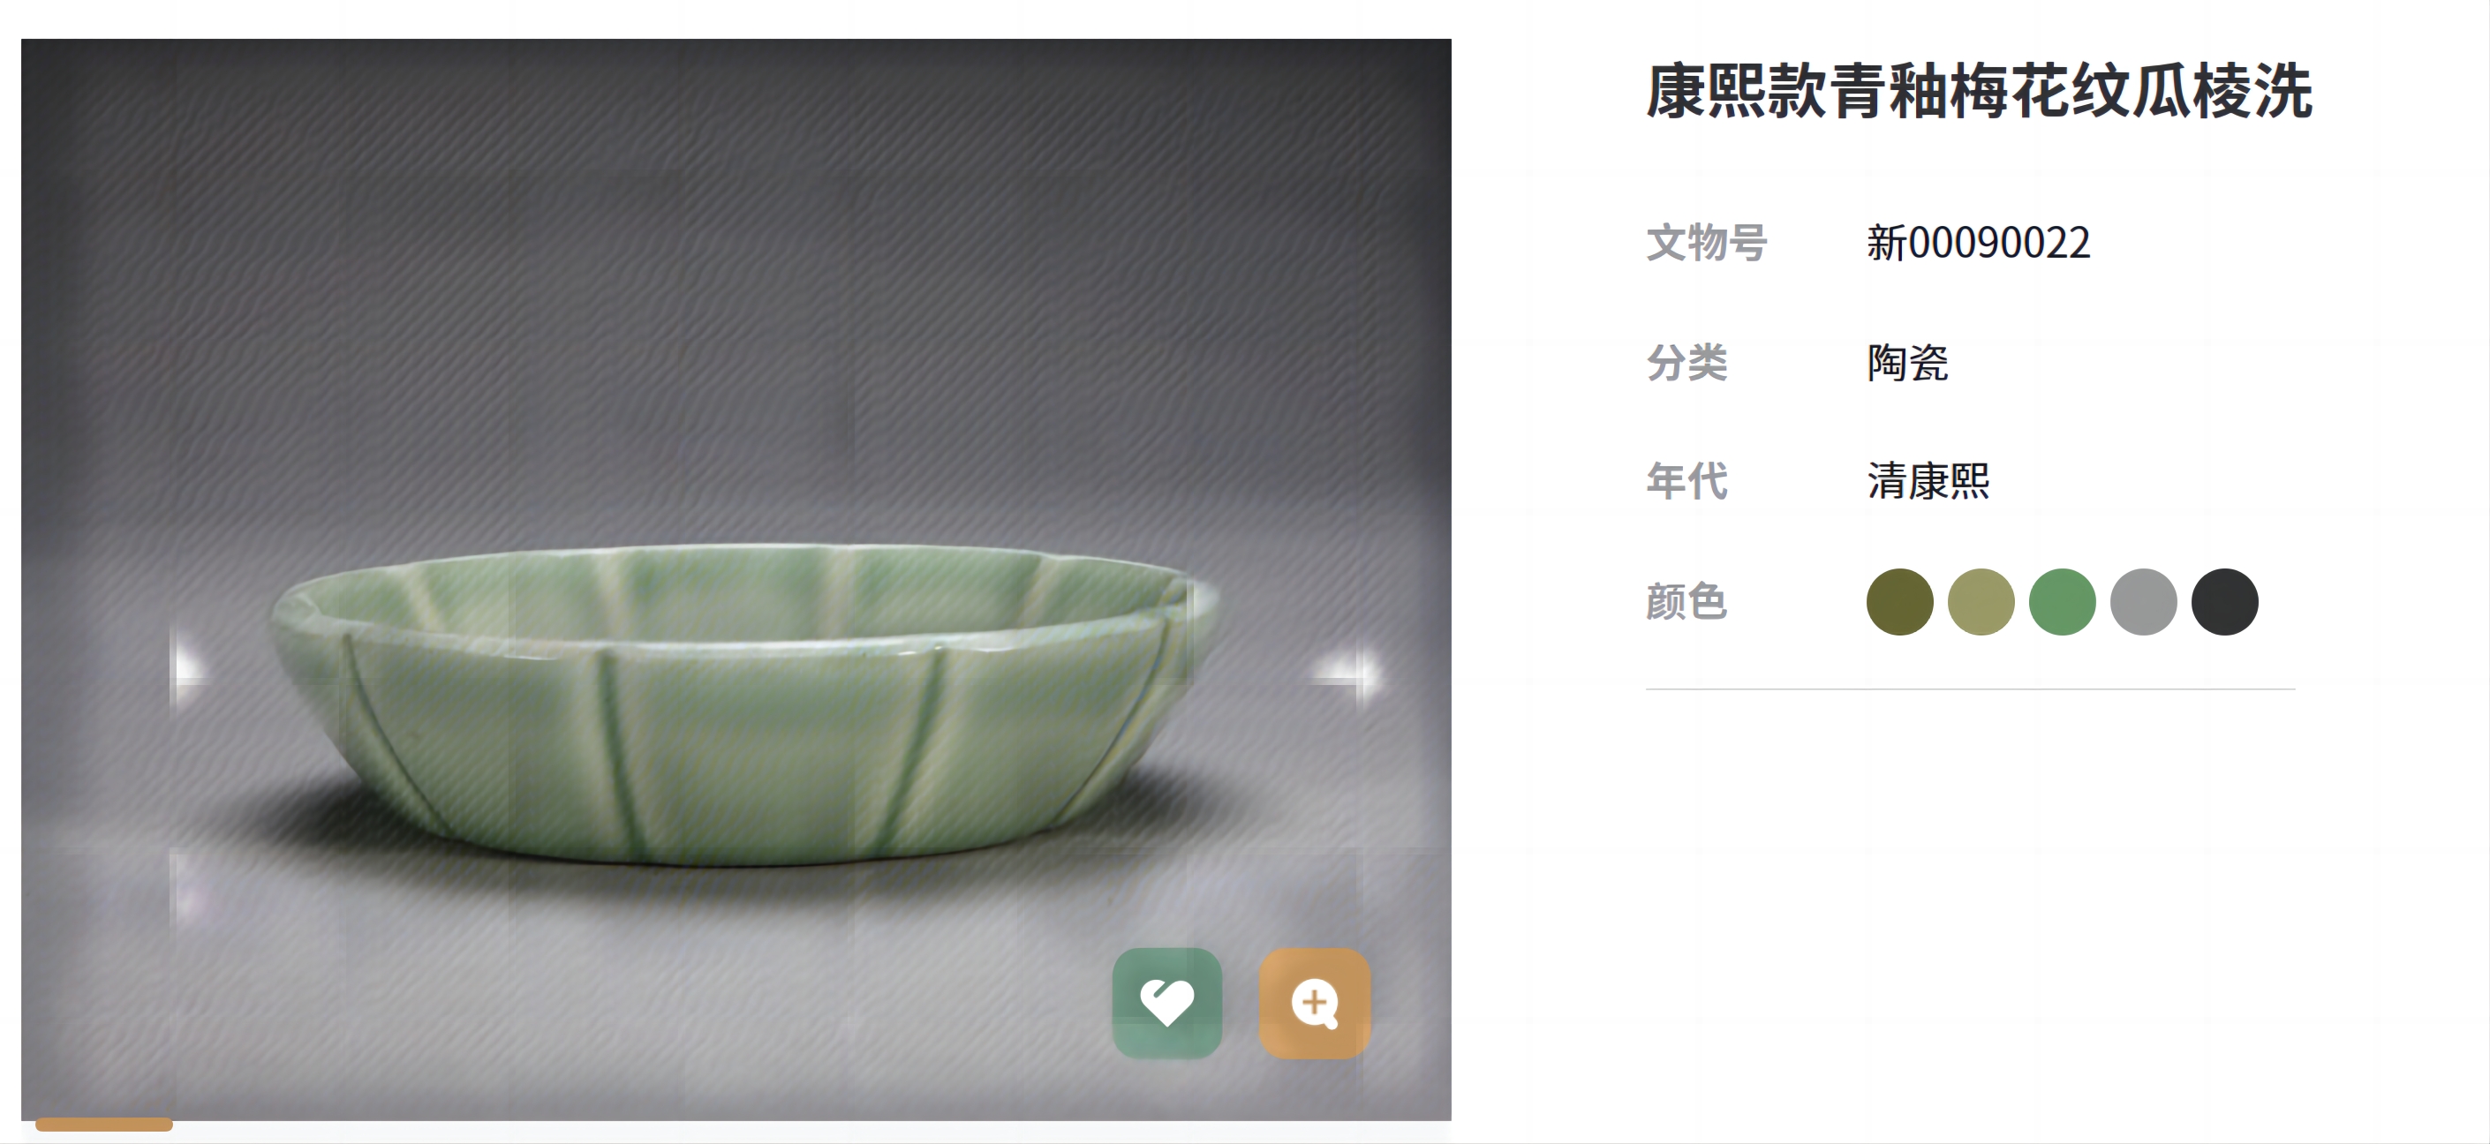Click the 年代 label
This screenshot has height=1144, width=2490.
[x=1686, y=481]
